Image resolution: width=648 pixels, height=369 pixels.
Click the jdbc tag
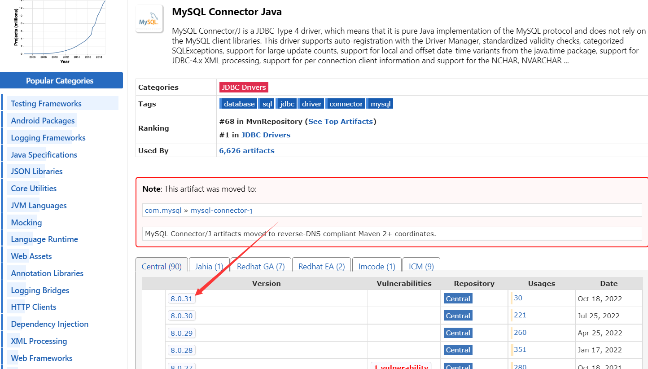pyautogui.click(x=286, y=104)
